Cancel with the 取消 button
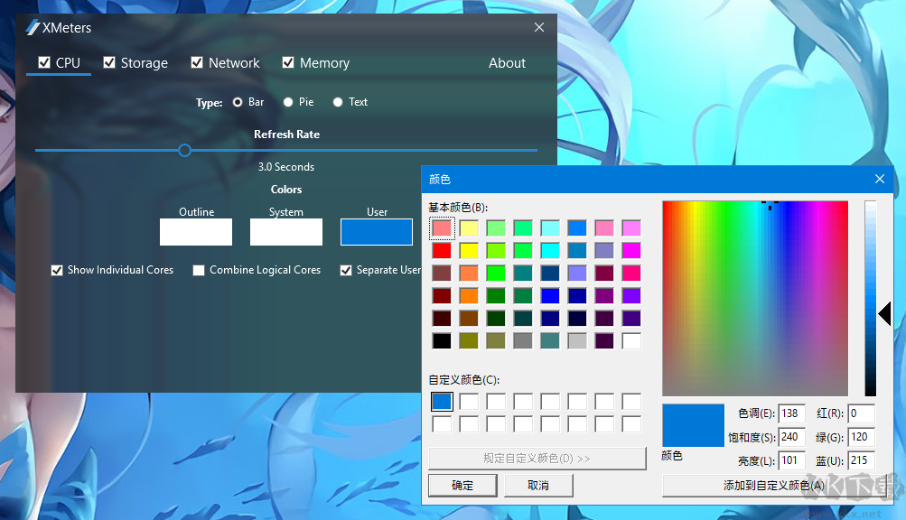 point(538,486)
